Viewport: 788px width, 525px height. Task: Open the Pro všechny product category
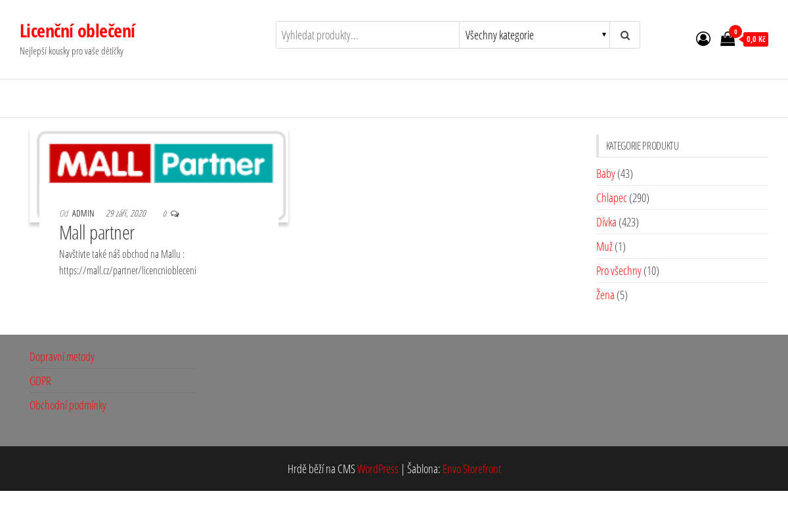tap(619, 270)
